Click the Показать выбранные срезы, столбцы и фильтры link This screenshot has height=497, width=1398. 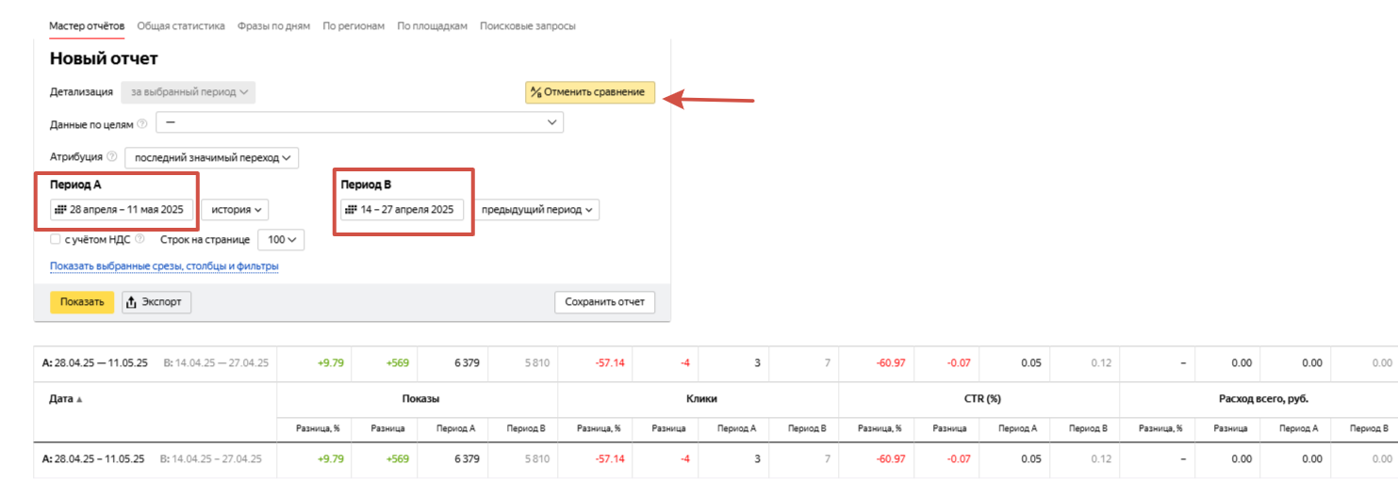164,266
